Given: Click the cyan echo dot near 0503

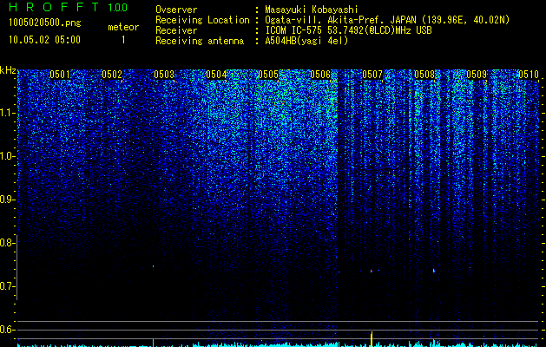Looking at the screenshot, I should pyautogui.click(x=154, y=266).
